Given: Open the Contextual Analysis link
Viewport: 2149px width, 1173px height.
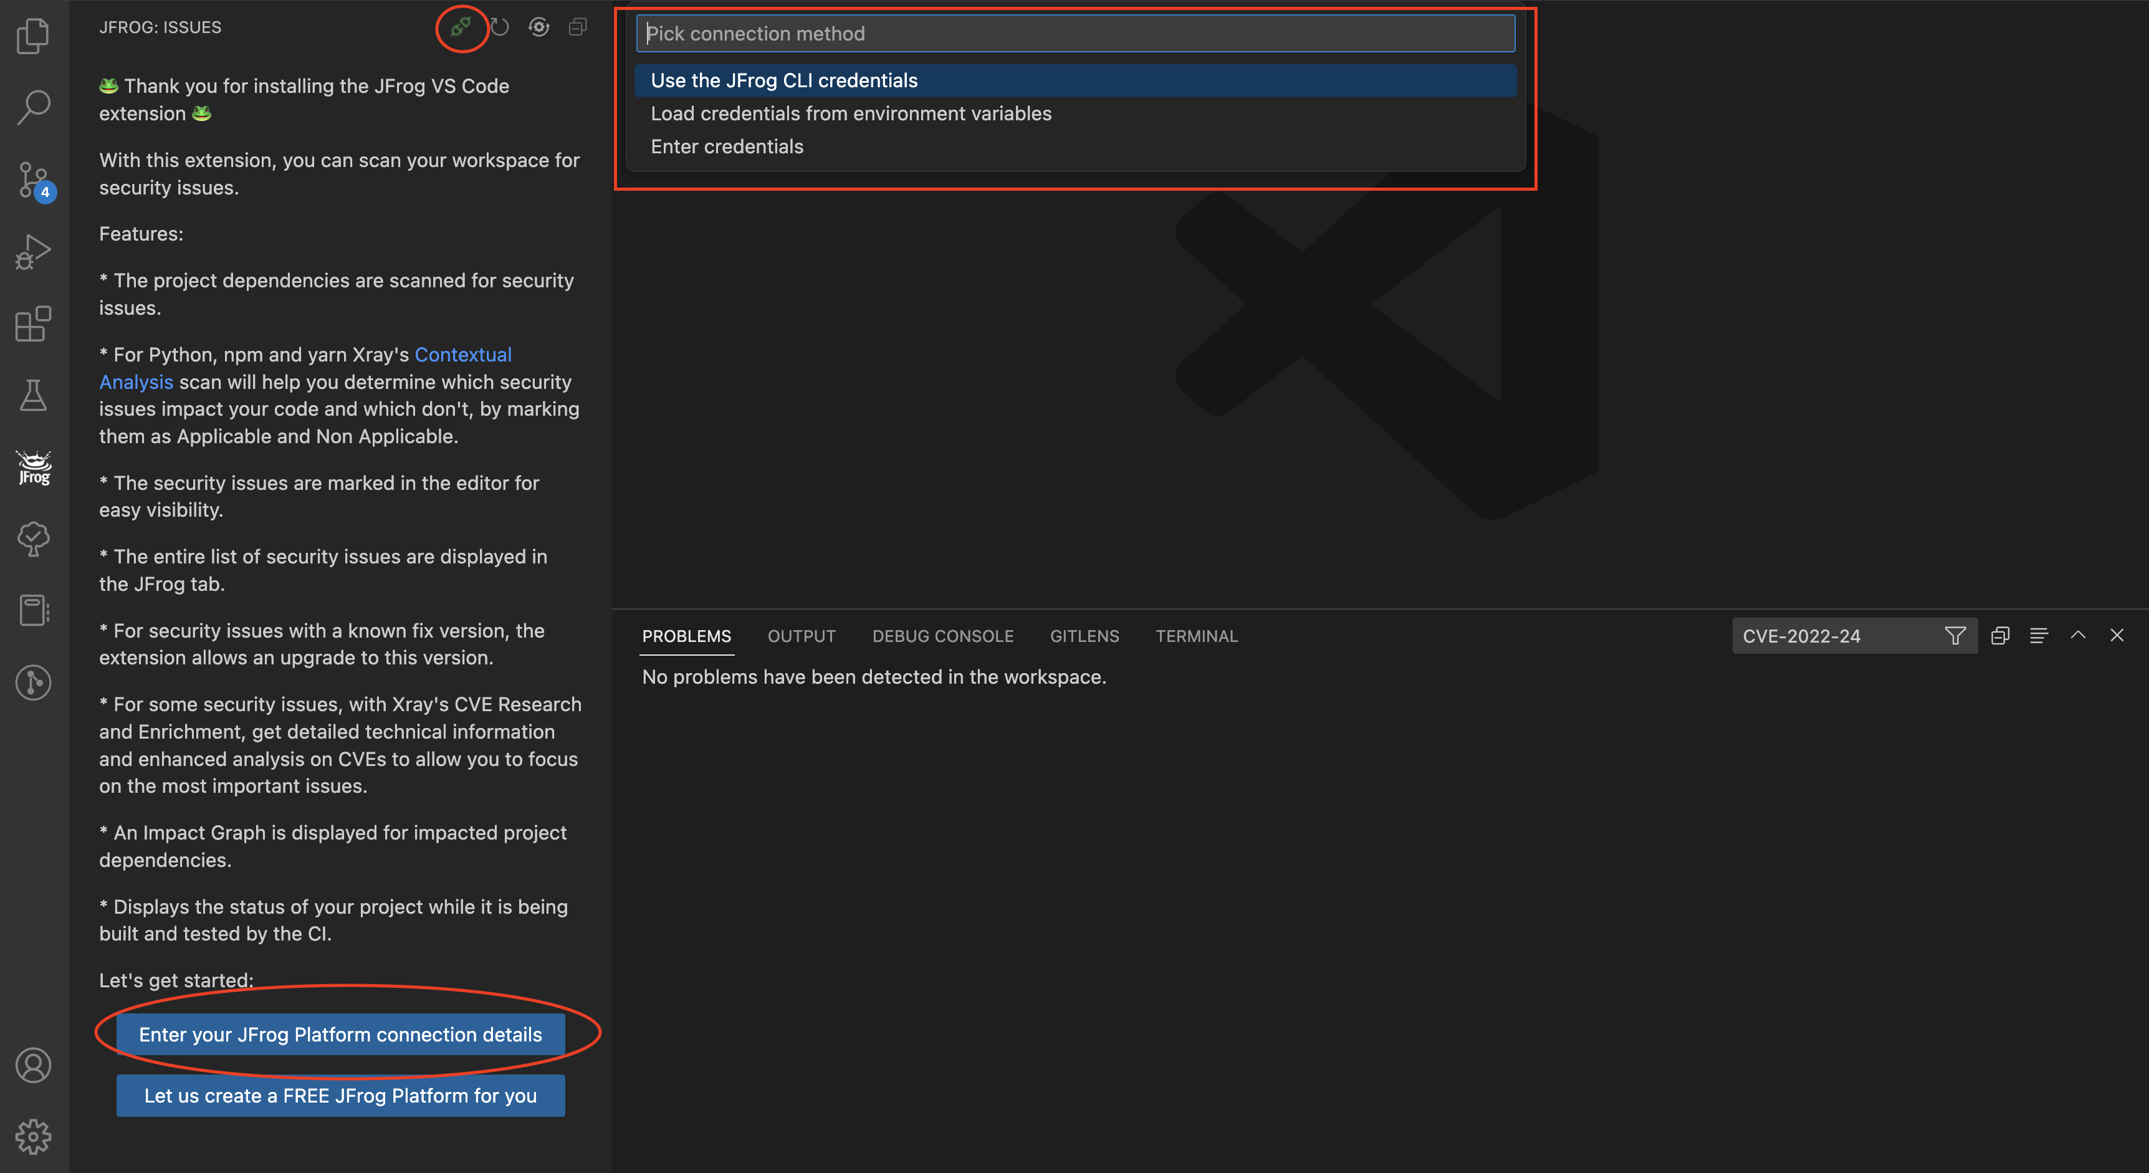Looking at the screenshot, I should pyautogui.click(x=462, y=355).
